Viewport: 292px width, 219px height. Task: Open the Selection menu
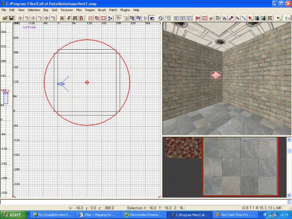(34, 10)
